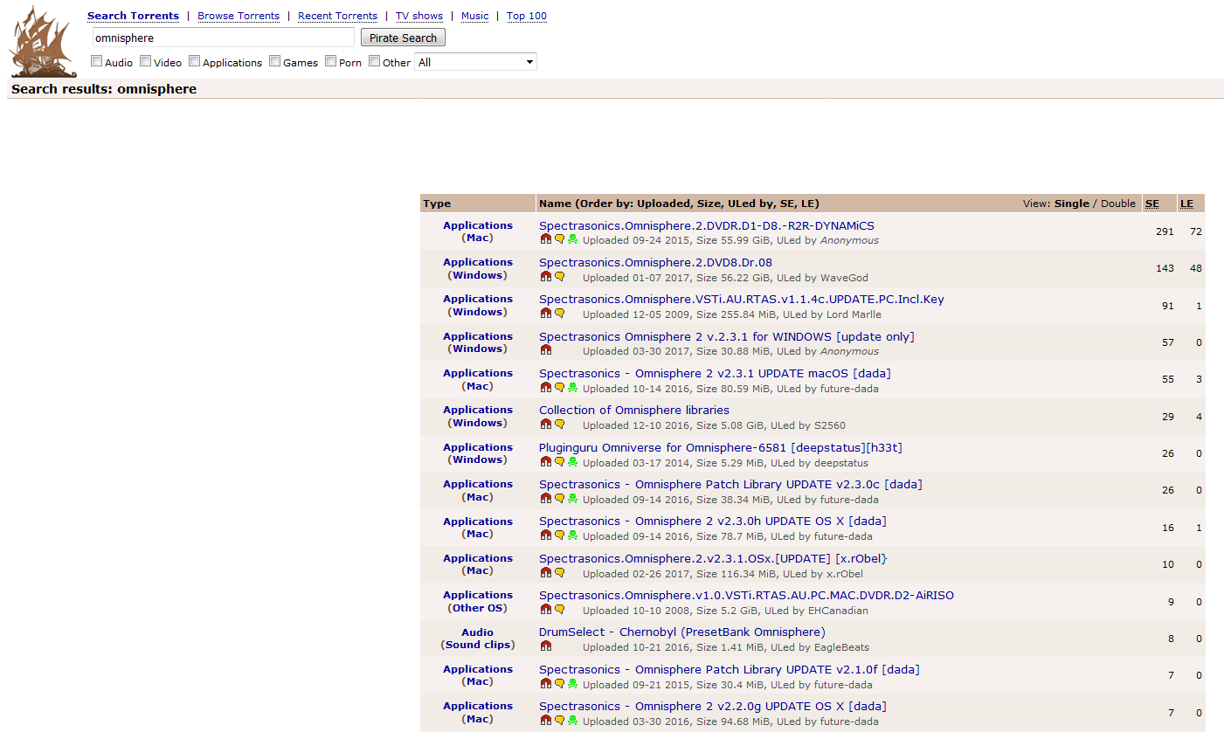Enable the Porn category checkbox
This screenshot has width=1224, height=732.
[x=331, y=61]
